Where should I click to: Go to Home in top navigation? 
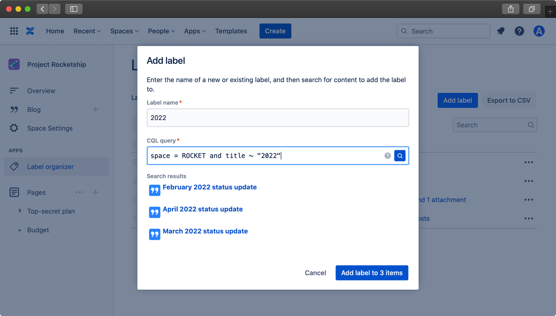[55, 31]
